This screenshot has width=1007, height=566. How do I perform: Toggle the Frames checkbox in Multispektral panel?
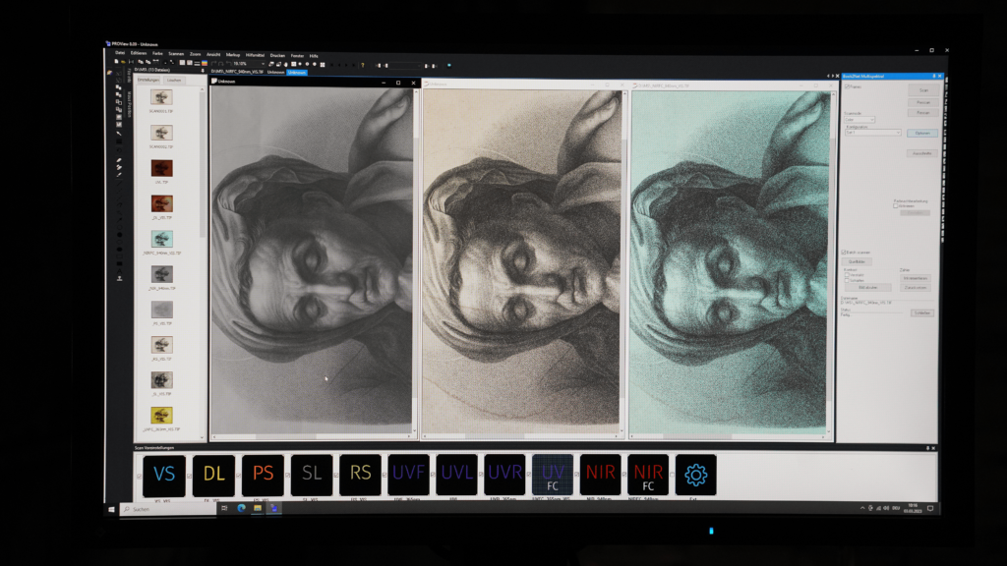point(847,86)
